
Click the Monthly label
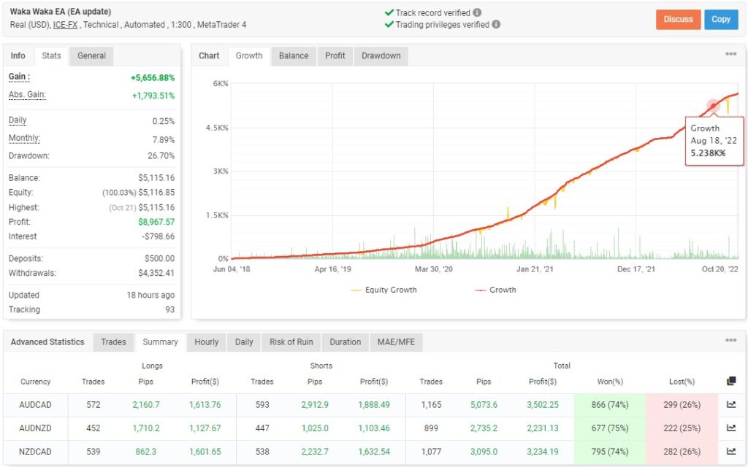[24, 138]
